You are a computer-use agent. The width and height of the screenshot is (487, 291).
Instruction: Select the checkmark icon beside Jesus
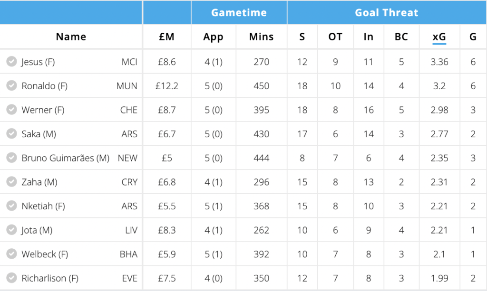click(x=11, y=62)
